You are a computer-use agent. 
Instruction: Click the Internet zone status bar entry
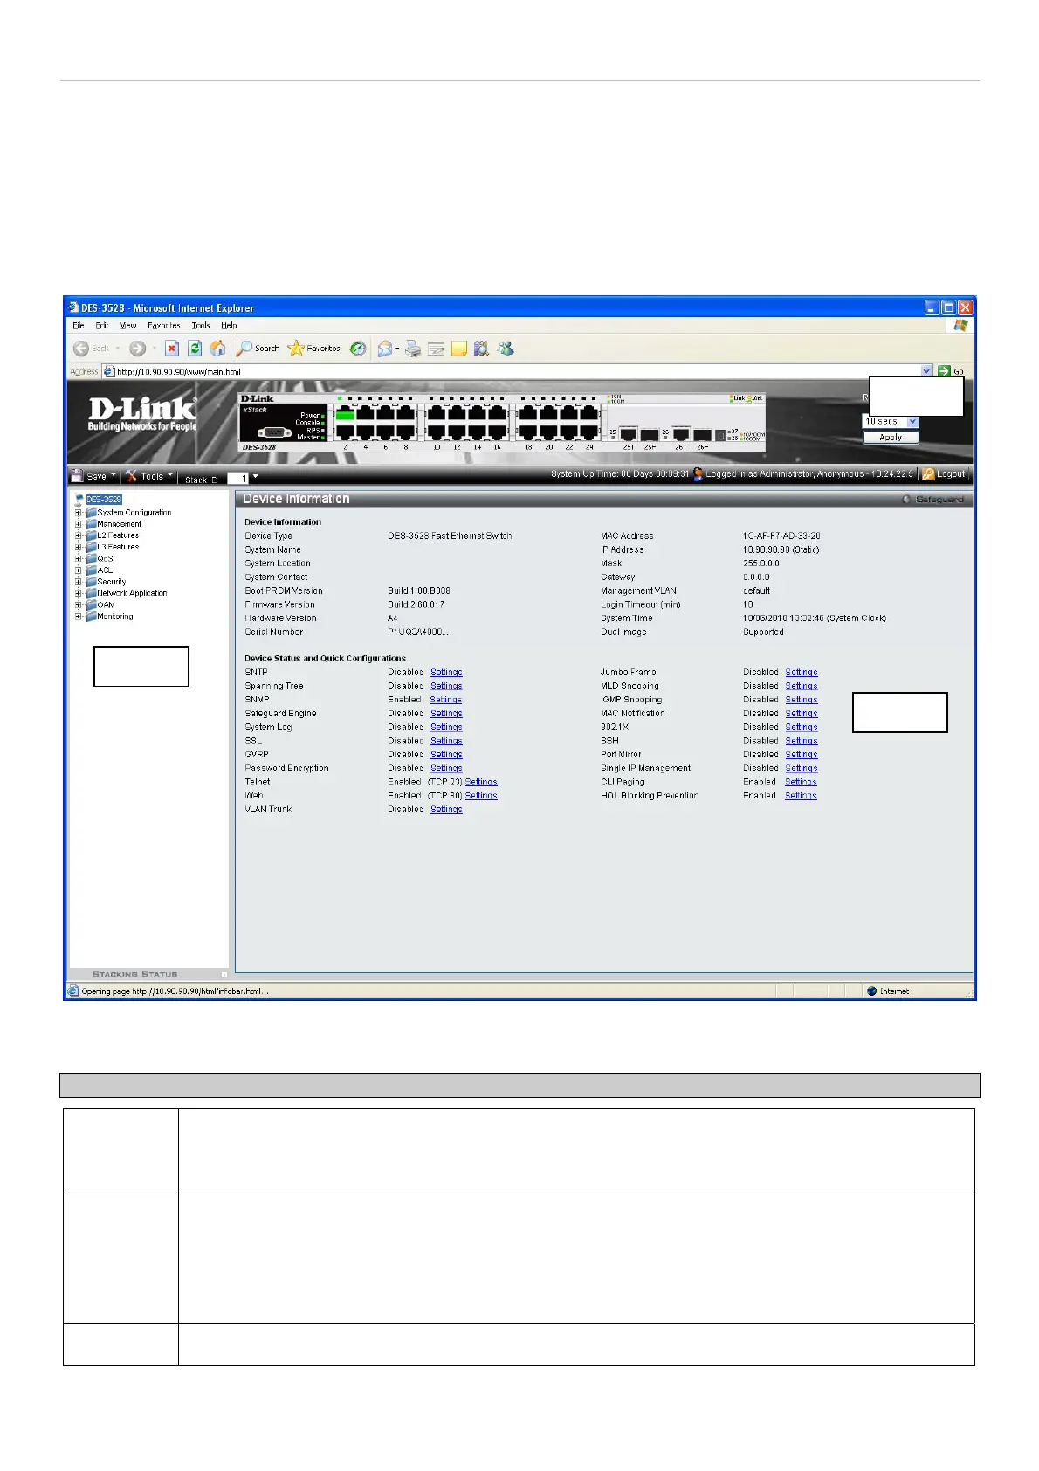[888, 991]
